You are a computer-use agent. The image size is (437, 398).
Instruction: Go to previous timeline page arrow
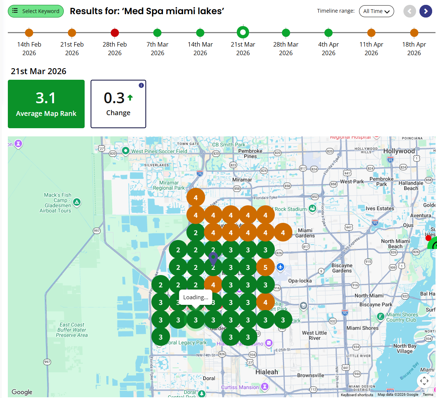click(x=409, y=11)
